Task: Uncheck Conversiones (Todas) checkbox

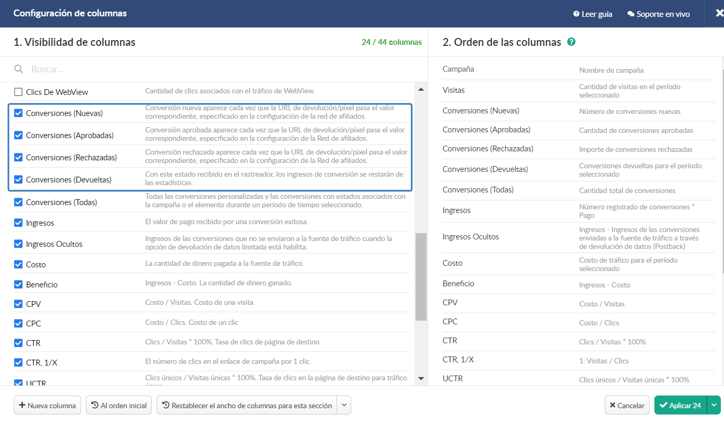Action: pos(18,202)
